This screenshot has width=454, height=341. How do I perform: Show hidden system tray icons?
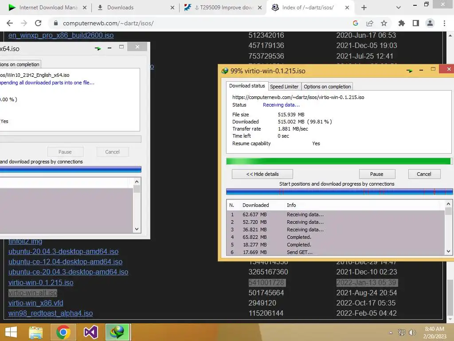click(391, 333)
